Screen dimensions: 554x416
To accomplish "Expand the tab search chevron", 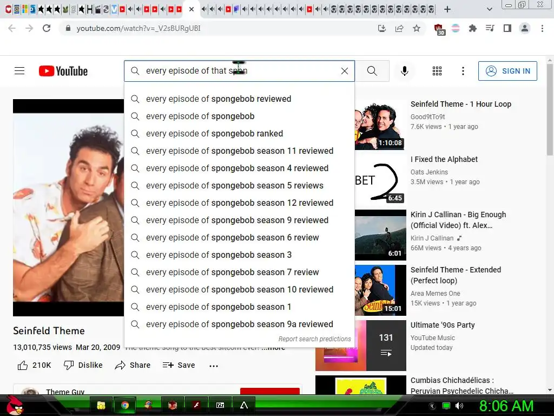I will pyautogui.click(x=489, y=9).
